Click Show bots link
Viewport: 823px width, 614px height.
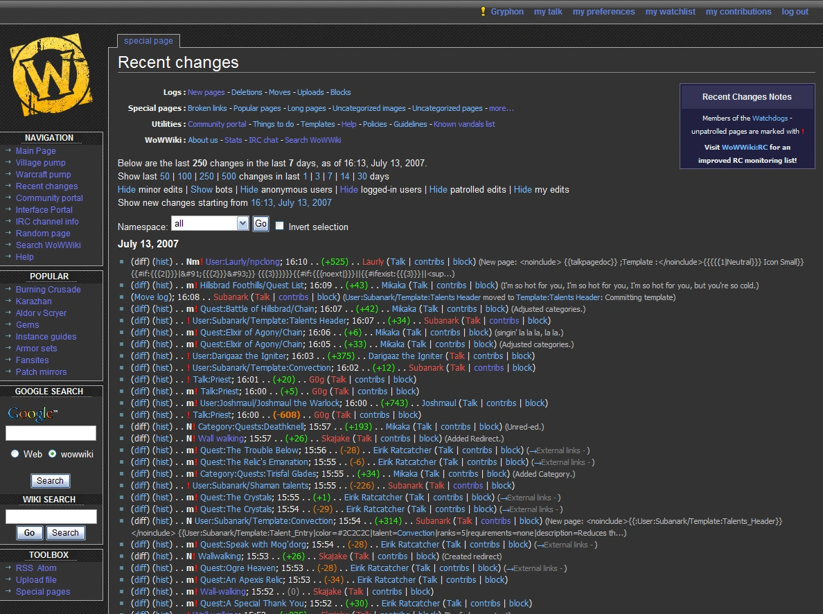coord(202,190)
